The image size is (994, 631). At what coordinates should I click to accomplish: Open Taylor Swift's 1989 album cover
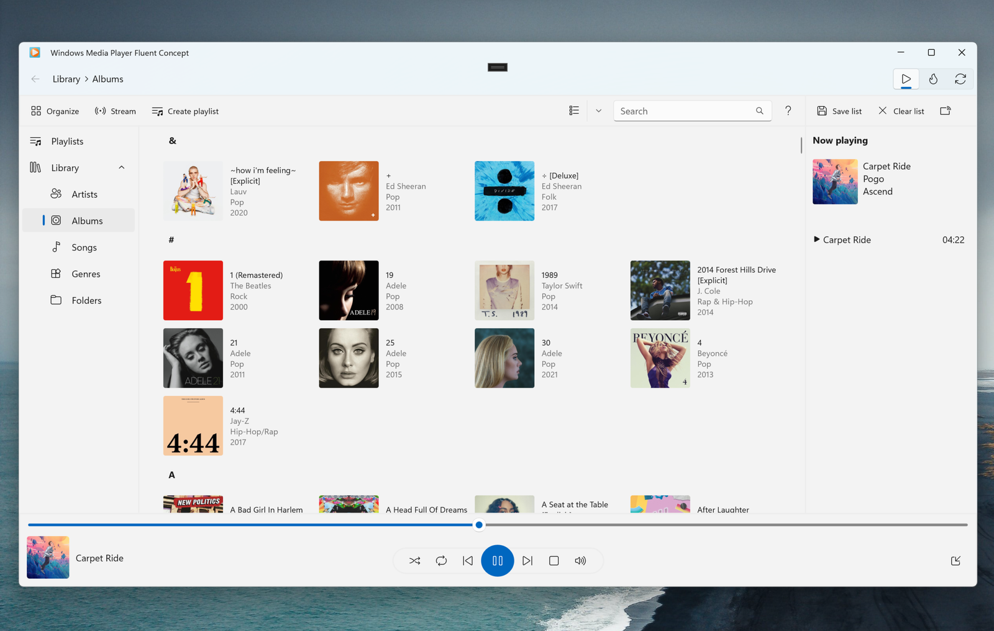504,290
